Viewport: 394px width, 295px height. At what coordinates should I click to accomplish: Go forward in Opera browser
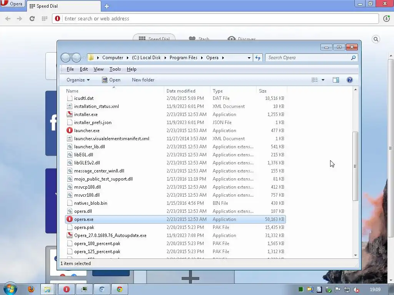pos(19,18)
